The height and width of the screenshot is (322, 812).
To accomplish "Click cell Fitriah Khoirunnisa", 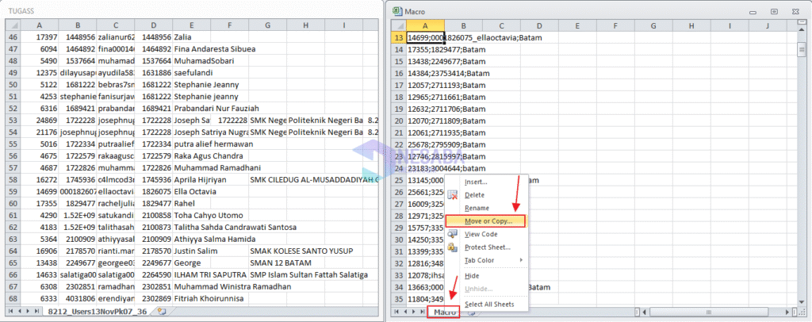I will click(192, 299).
